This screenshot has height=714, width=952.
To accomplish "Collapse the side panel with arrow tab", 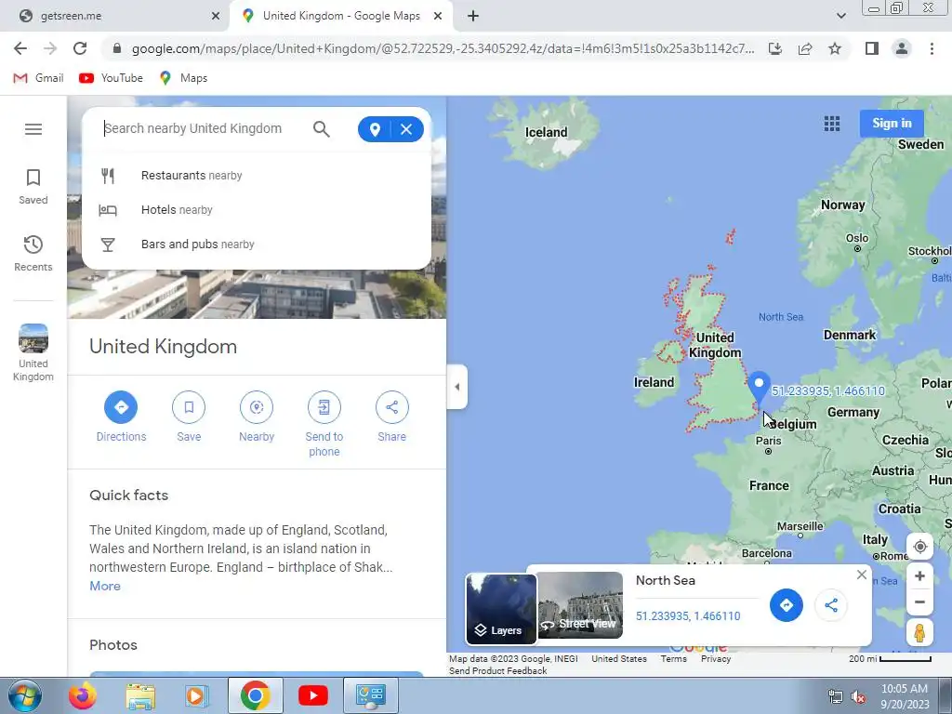I will point(457,387).
